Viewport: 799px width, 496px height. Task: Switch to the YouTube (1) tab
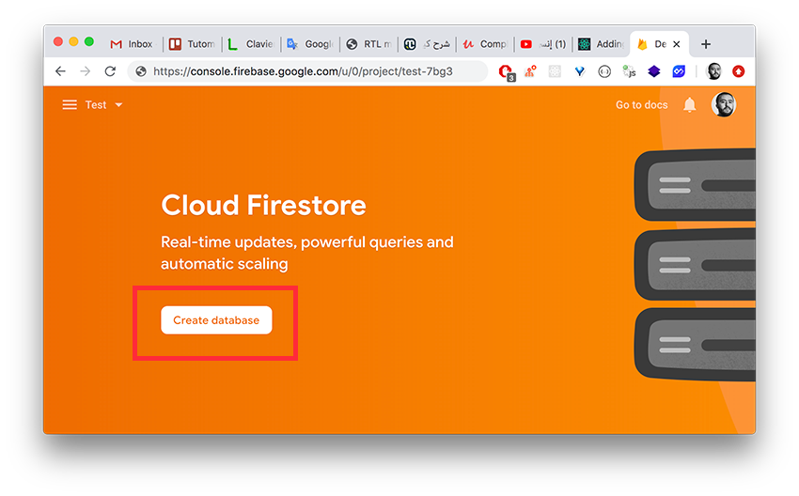point(543,44)
